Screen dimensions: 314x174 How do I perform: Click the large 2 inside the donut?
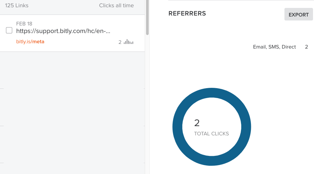coord(197,123)
